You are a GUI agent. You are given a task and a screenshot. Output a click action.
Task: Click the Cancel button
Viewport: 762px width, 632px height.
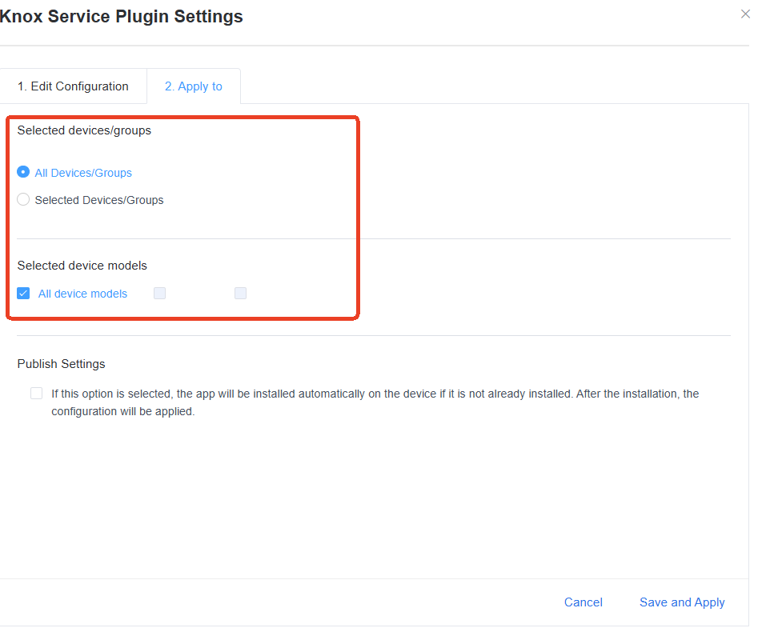coord(584,602)
